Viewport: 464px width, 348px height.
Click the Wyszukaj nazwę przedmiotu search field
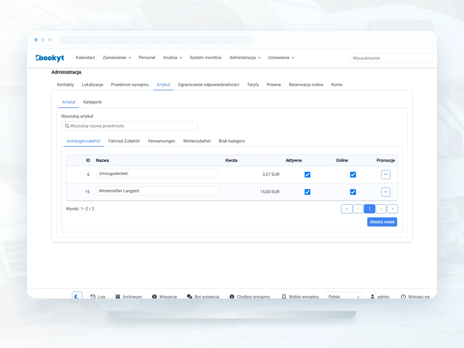tap(129, 126)
